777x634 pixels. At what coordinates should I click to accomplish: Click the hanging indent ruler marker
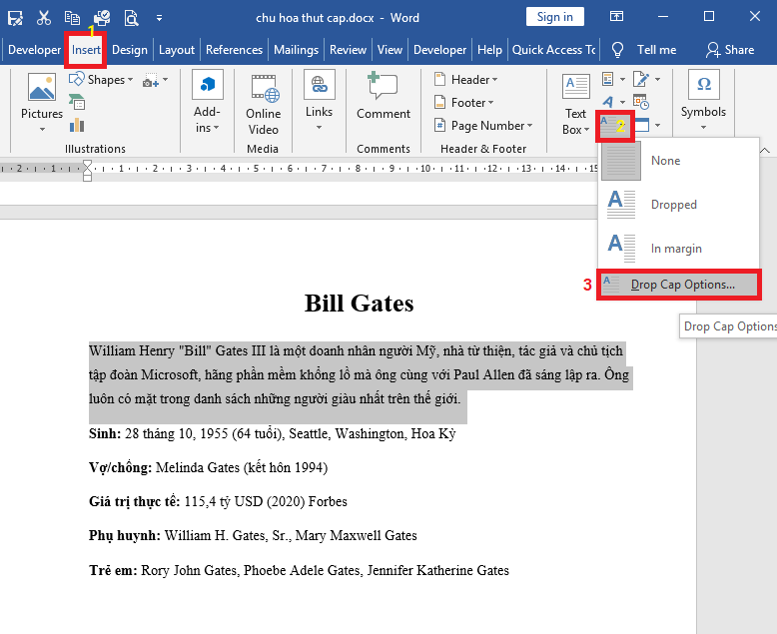87,173
